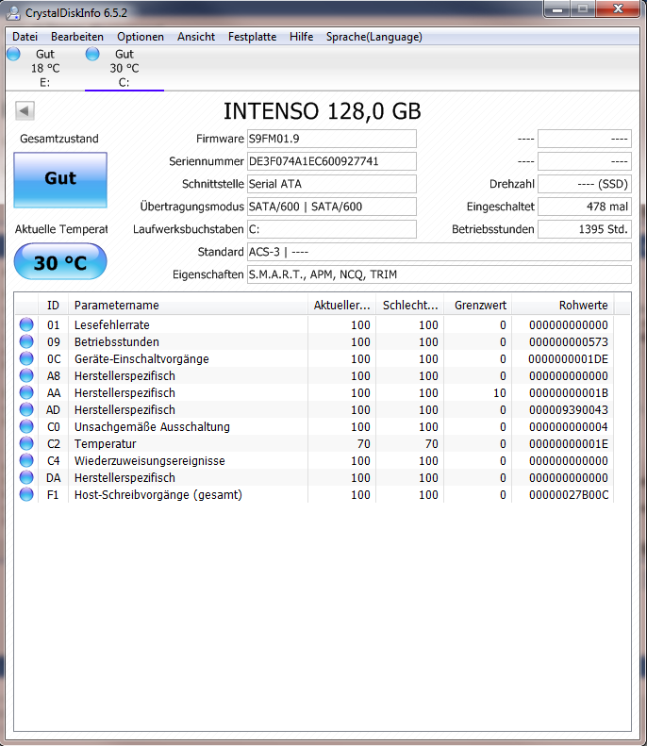The height and width of the screenshot is (746, 647).
Task: Click raw value 0000000001DE
Action: tap(569, 359)
